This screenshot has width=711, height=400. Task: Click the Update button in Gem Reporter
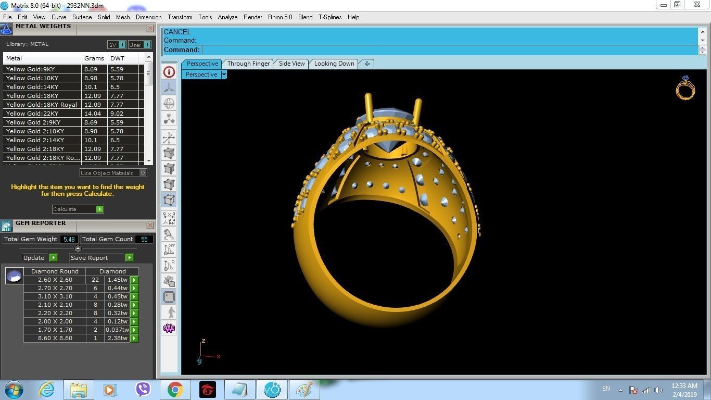(40, 258)
